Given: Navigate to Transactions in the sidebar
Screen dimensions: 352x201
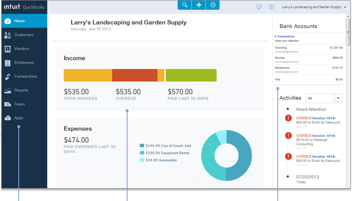Looking at the screenshot, I should tap(24, 77).
